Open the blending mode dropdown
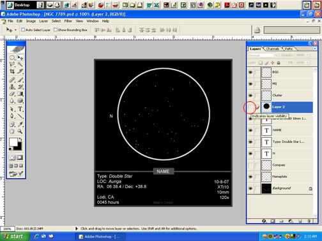322x241 pixels. coord(276,55)
